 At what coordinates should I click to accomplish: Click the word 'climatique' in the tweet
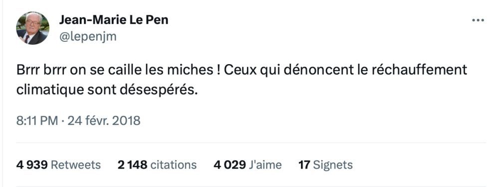[49, 91]
